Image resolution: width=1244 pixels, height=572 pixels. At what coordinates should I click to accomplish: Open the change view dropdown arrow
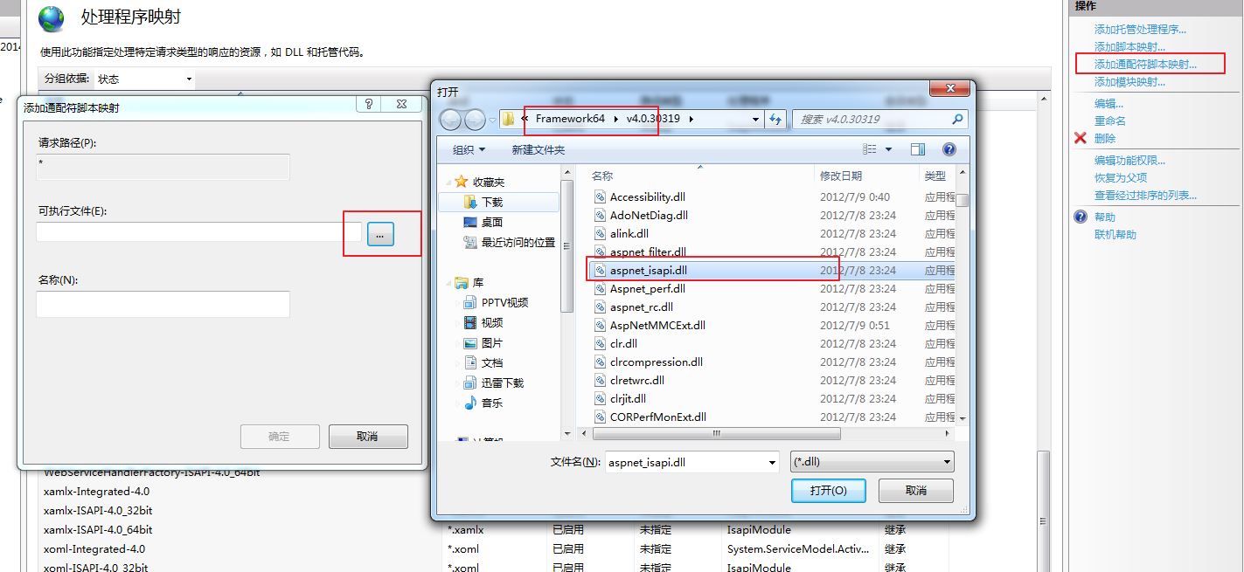pyautogui.click(x=889, y=149)
